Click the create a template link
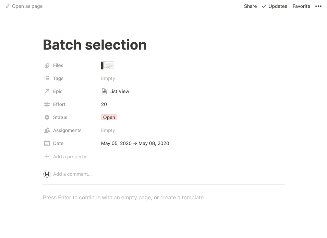 point(182,197)
